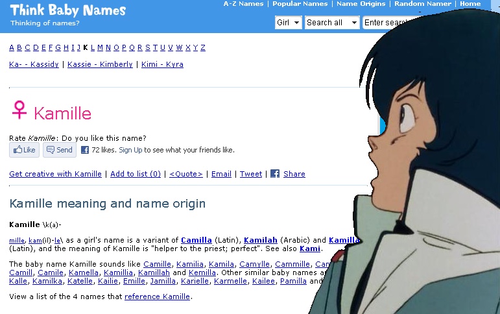The width and height of the screenshot is (500, 314).
Task: Expand the Search all dropdown
Action: (x=332, y=23)
